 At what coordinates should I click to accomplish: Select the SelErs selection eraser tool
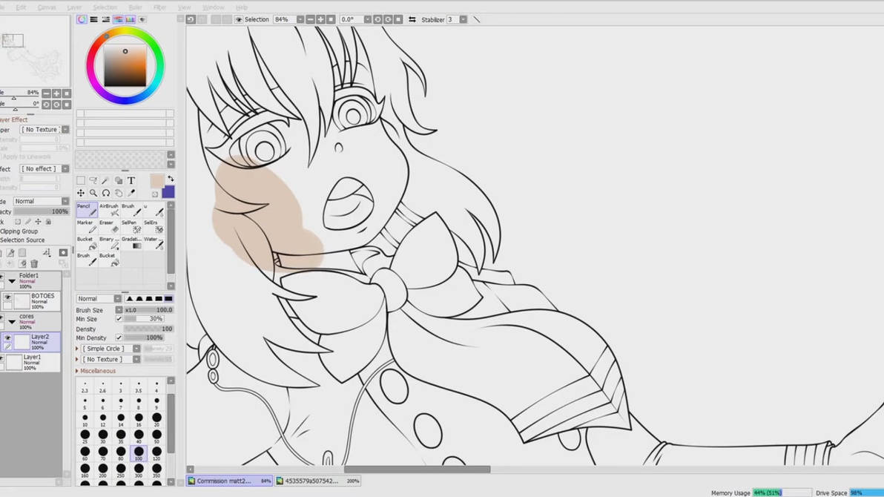(x=154, y=226)
